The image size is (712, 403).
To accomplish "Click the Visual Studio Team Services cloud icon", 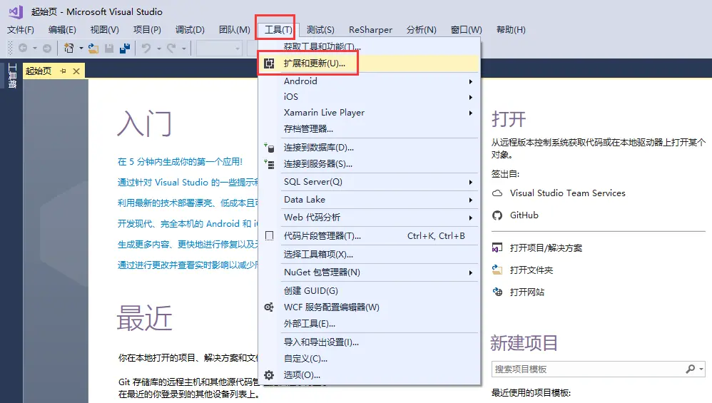I will 498,193.
